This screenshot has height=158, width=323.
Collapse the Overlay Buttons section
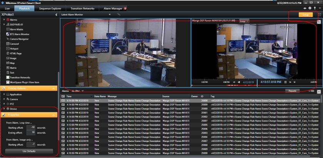pyautogui.click(x=54, y=88)
